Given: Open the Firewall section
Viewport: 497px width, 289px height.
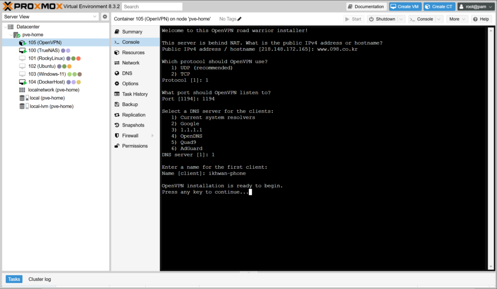Looking at the screenshot, I should pyautogui.click(x=130, y=136).
